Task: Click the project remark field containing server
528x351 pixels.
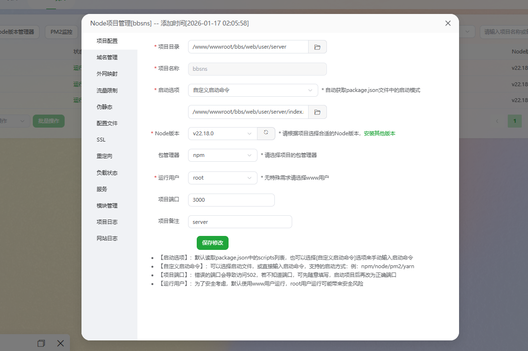Action: (x=240, y=221)
